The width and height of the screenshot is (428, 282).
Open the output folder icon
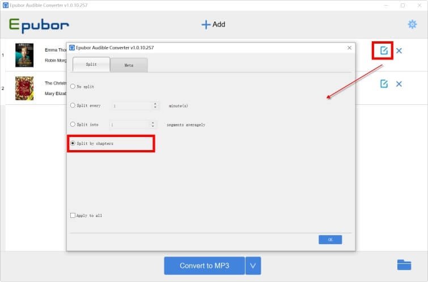(x=404, y=265)
